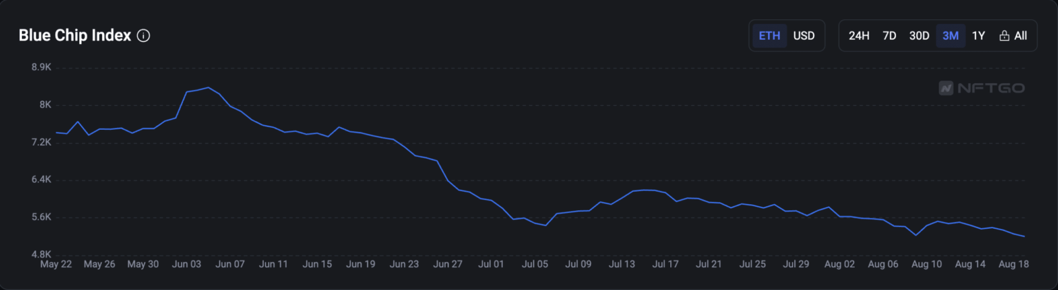Switch currency display to USD
Screen dimensions: 1058x290
coord(804,36)
